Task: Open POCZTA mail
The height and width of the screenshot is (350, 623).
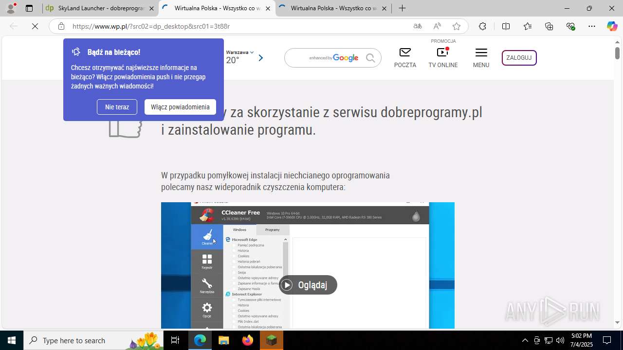Action: coord(405,57)
